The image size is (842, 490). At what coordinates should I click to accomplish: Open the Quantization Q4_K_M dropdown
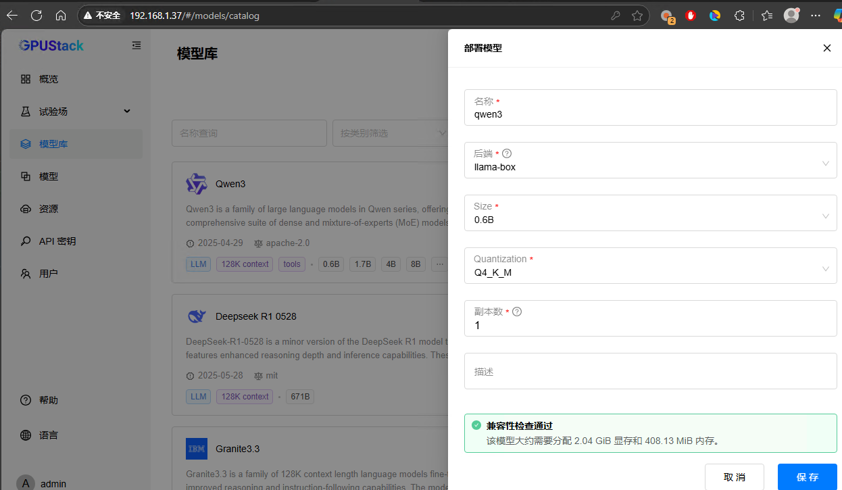pos(650,266)
